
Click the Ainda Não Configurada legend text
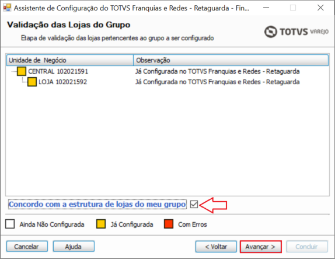pos(52,225)
